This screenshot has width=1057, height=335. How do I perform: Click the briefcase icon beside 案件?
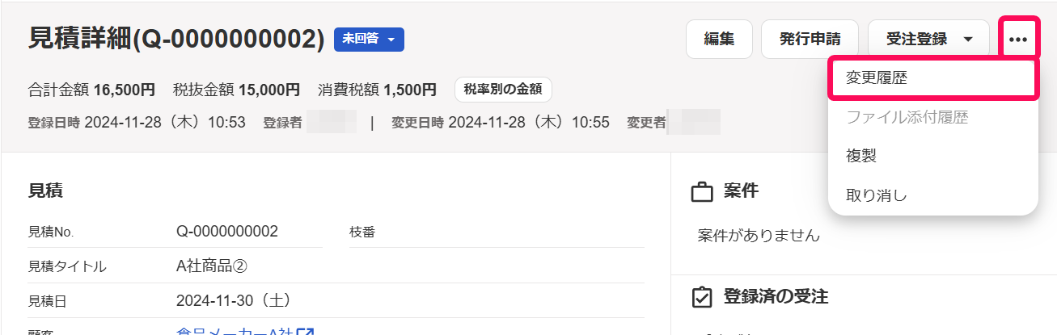pyautogui.click(x=701, y=192)
